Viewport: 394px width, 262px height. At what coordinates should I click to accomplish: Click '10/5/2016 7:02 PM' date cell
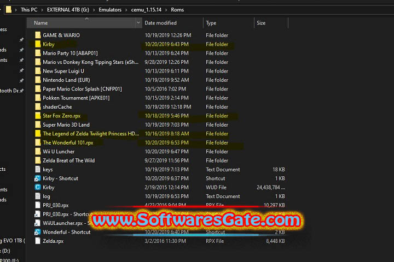pos(165,89)
